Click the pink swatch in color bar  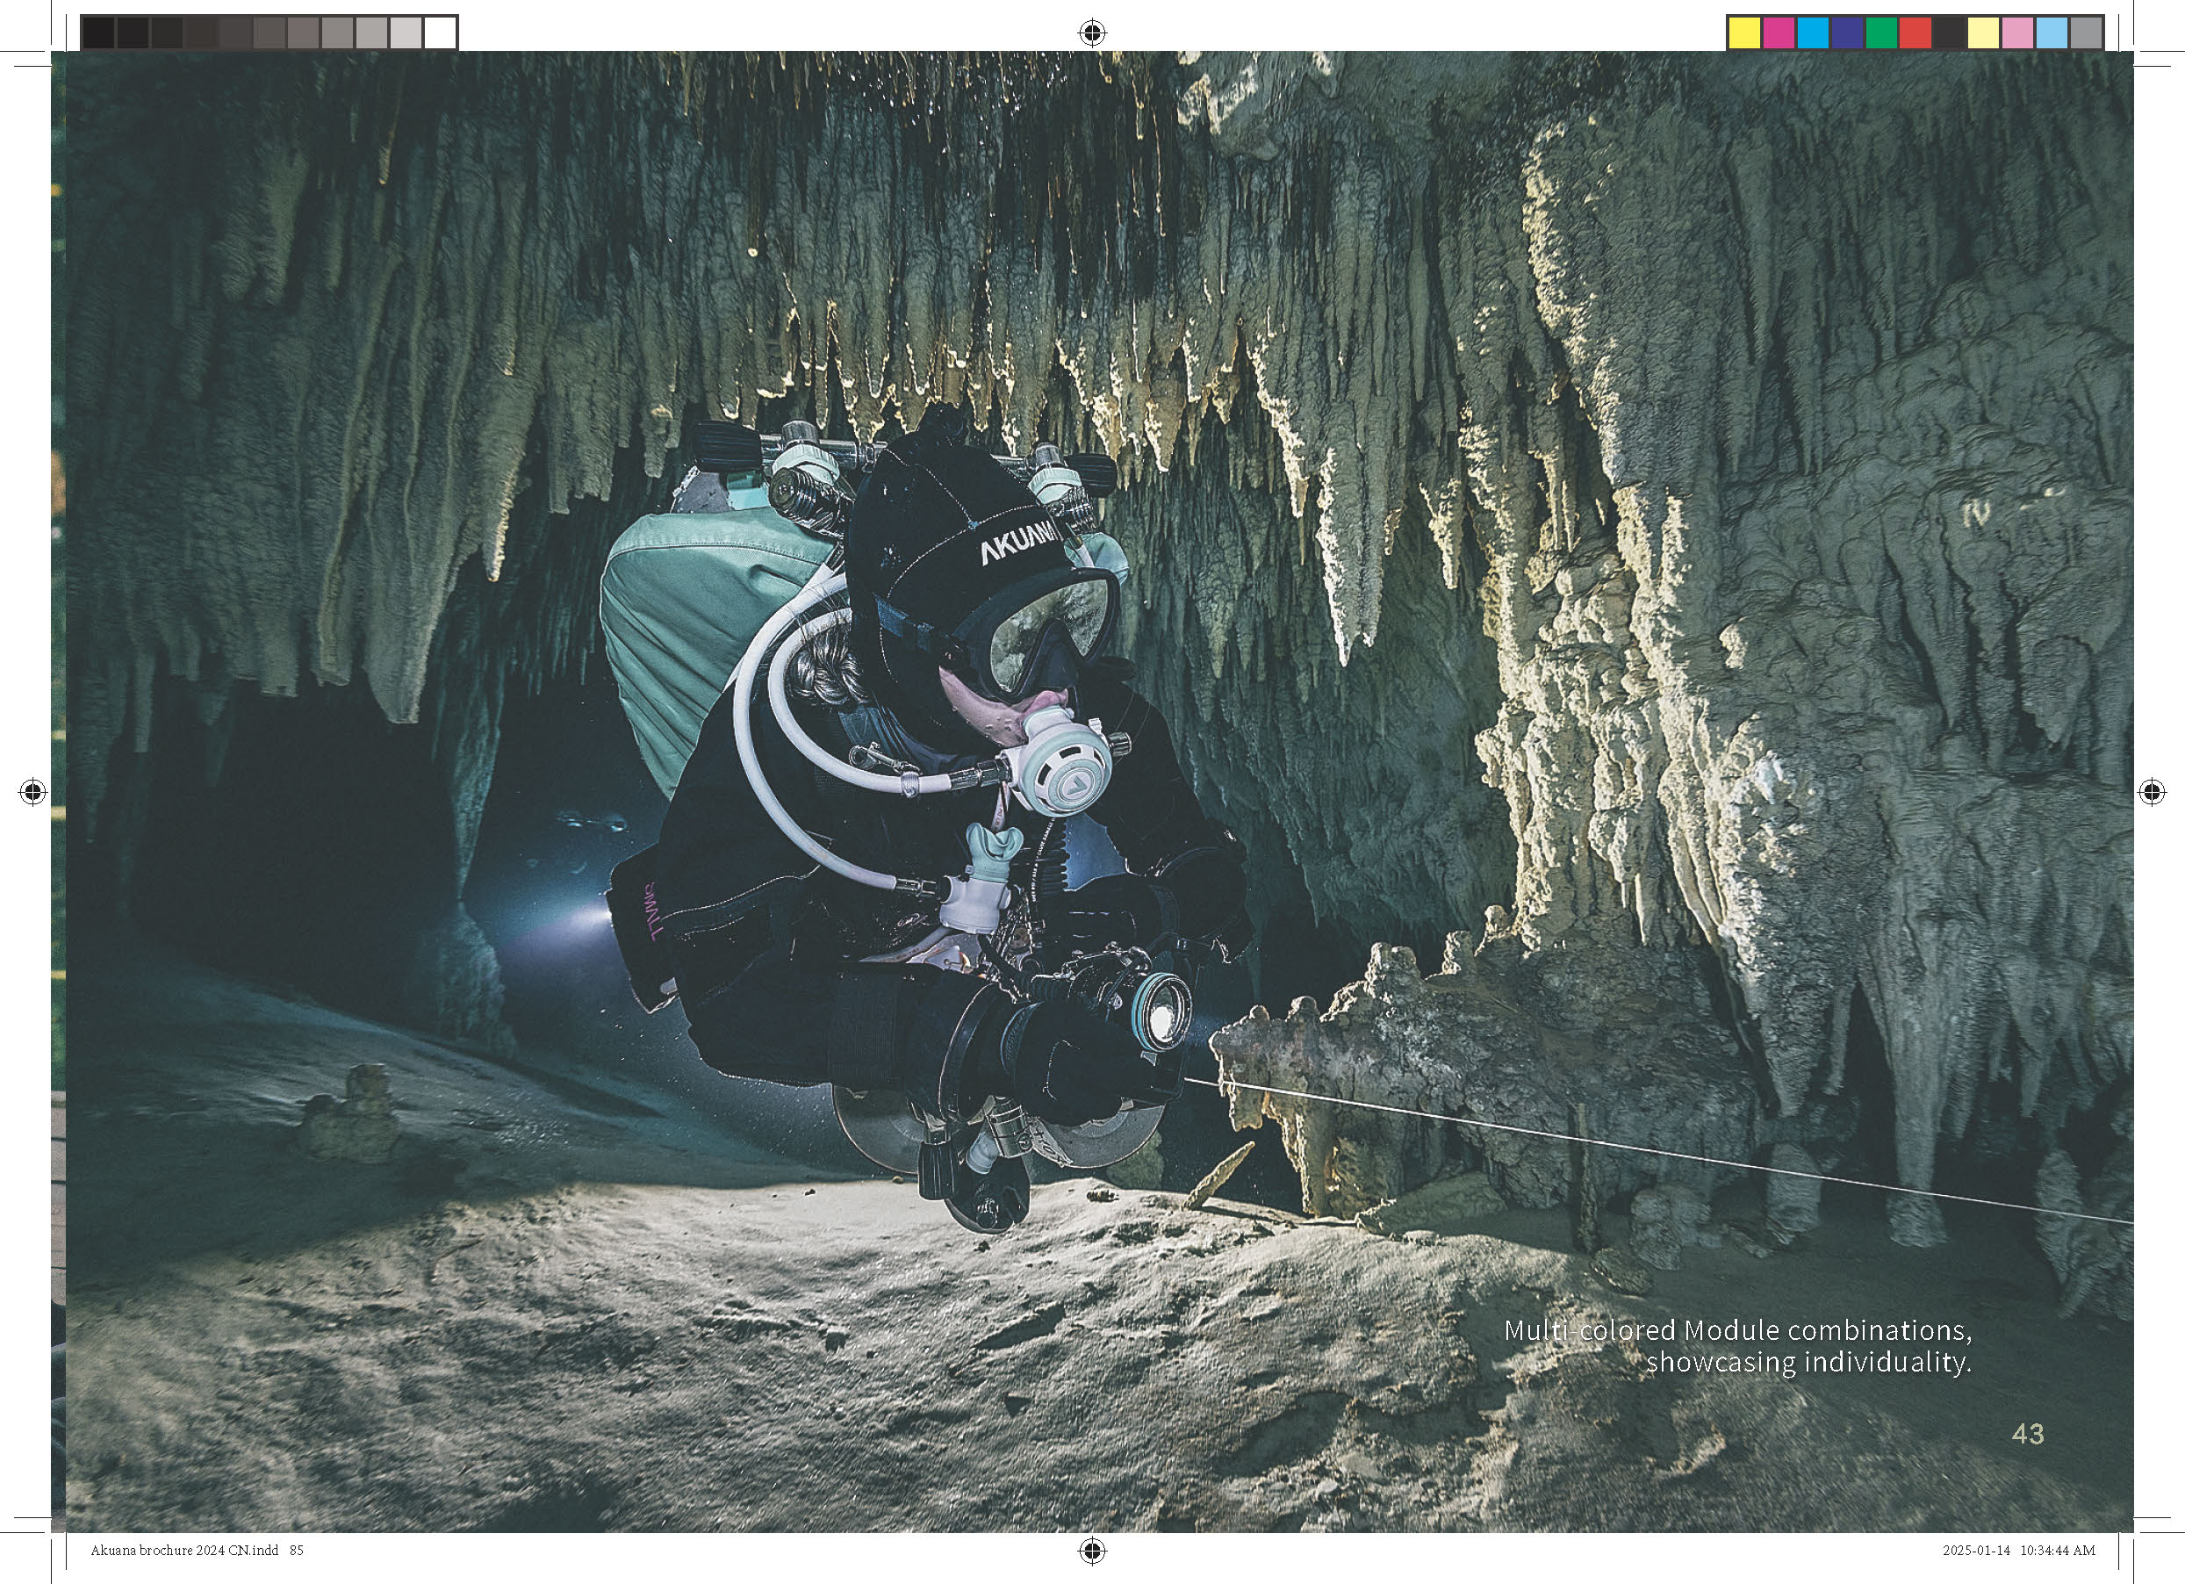click(2017, 32)
